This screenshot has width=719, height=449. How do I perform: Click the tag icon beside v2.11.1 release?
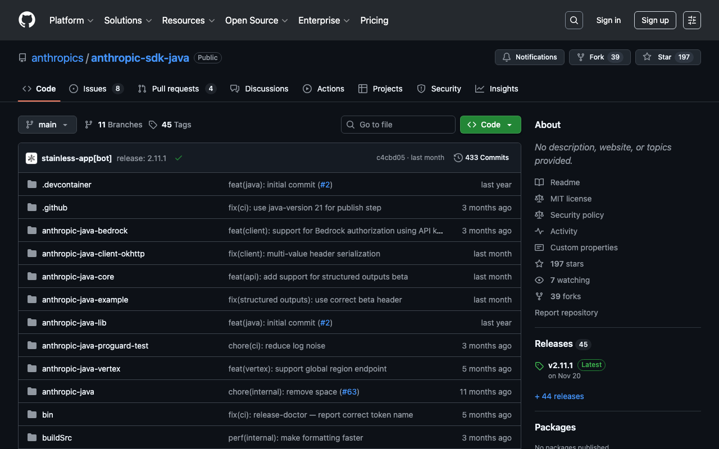point(539,366)
